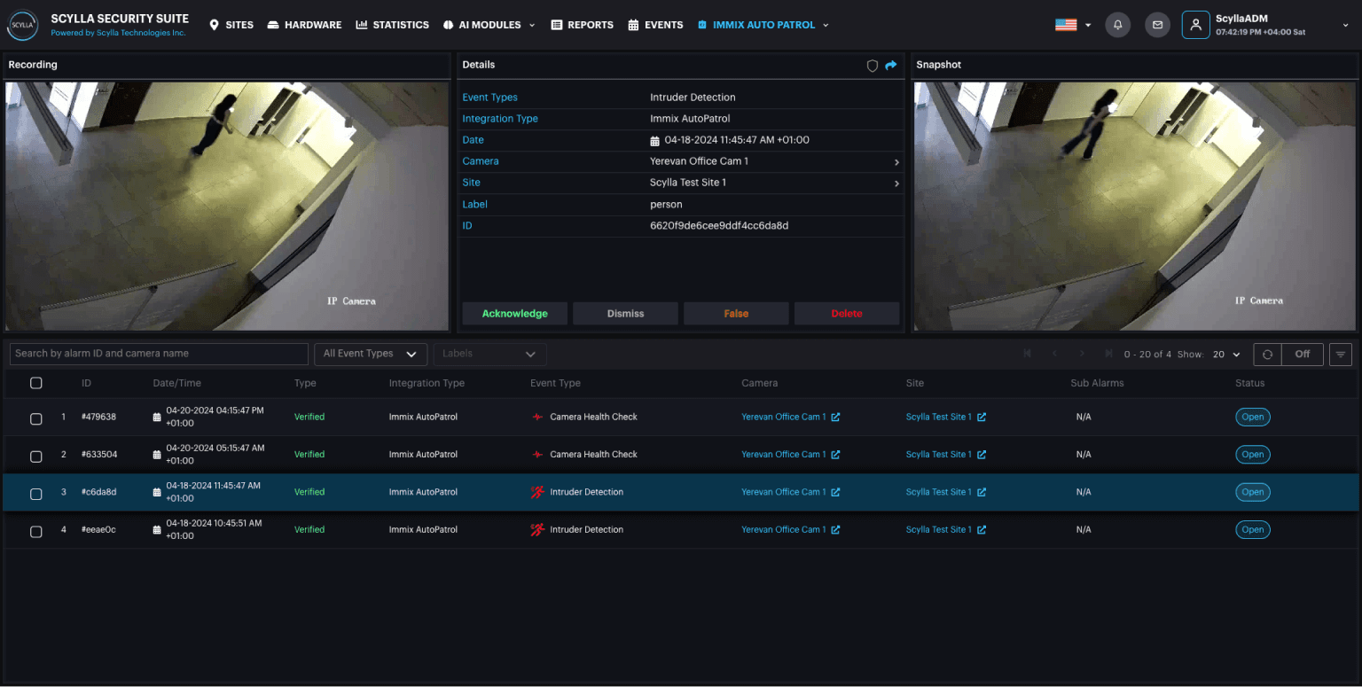Screen dimensions: 1362x687
Task: Open camera external link icon in row #eeae0c
Action: pos(835,530)
